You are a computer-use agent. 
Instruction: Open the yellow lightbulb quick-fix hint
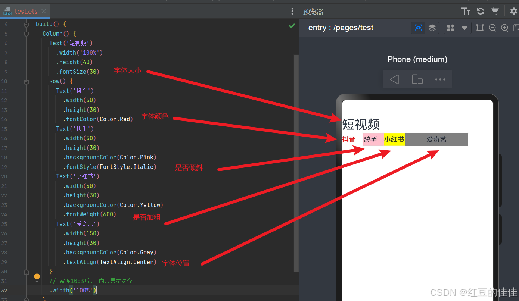(x=37, y=277)
